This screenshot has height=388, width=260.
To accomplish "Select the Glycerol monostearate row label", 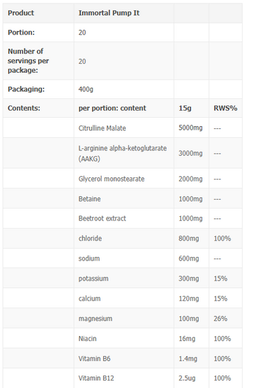I will [111, 179].
